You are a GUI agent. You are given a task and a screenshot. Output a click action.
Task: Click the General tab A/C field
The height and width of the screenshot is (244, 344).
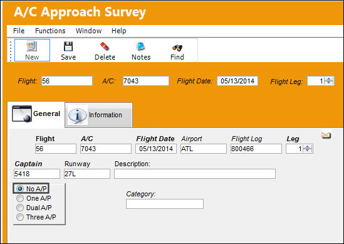(x=106, y=149)
